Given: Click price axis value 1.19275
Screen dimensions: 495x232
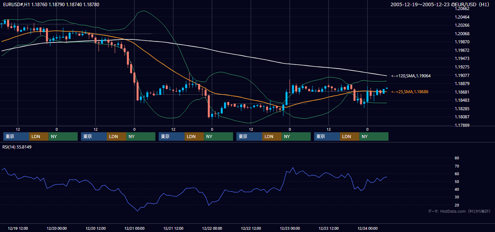Looking at the screenshot, I should [x=462, y=67].
